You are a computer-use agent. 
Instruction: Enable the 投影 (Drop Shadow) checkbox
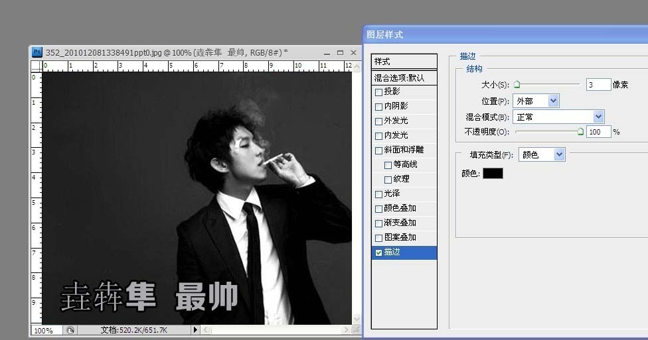tap(378, 92)
